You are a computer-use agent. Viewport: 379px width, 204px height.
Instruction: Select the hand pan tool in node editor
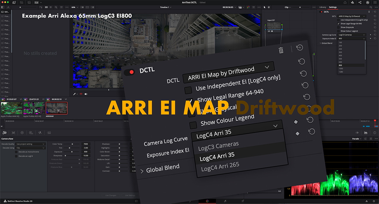(269, 7)
